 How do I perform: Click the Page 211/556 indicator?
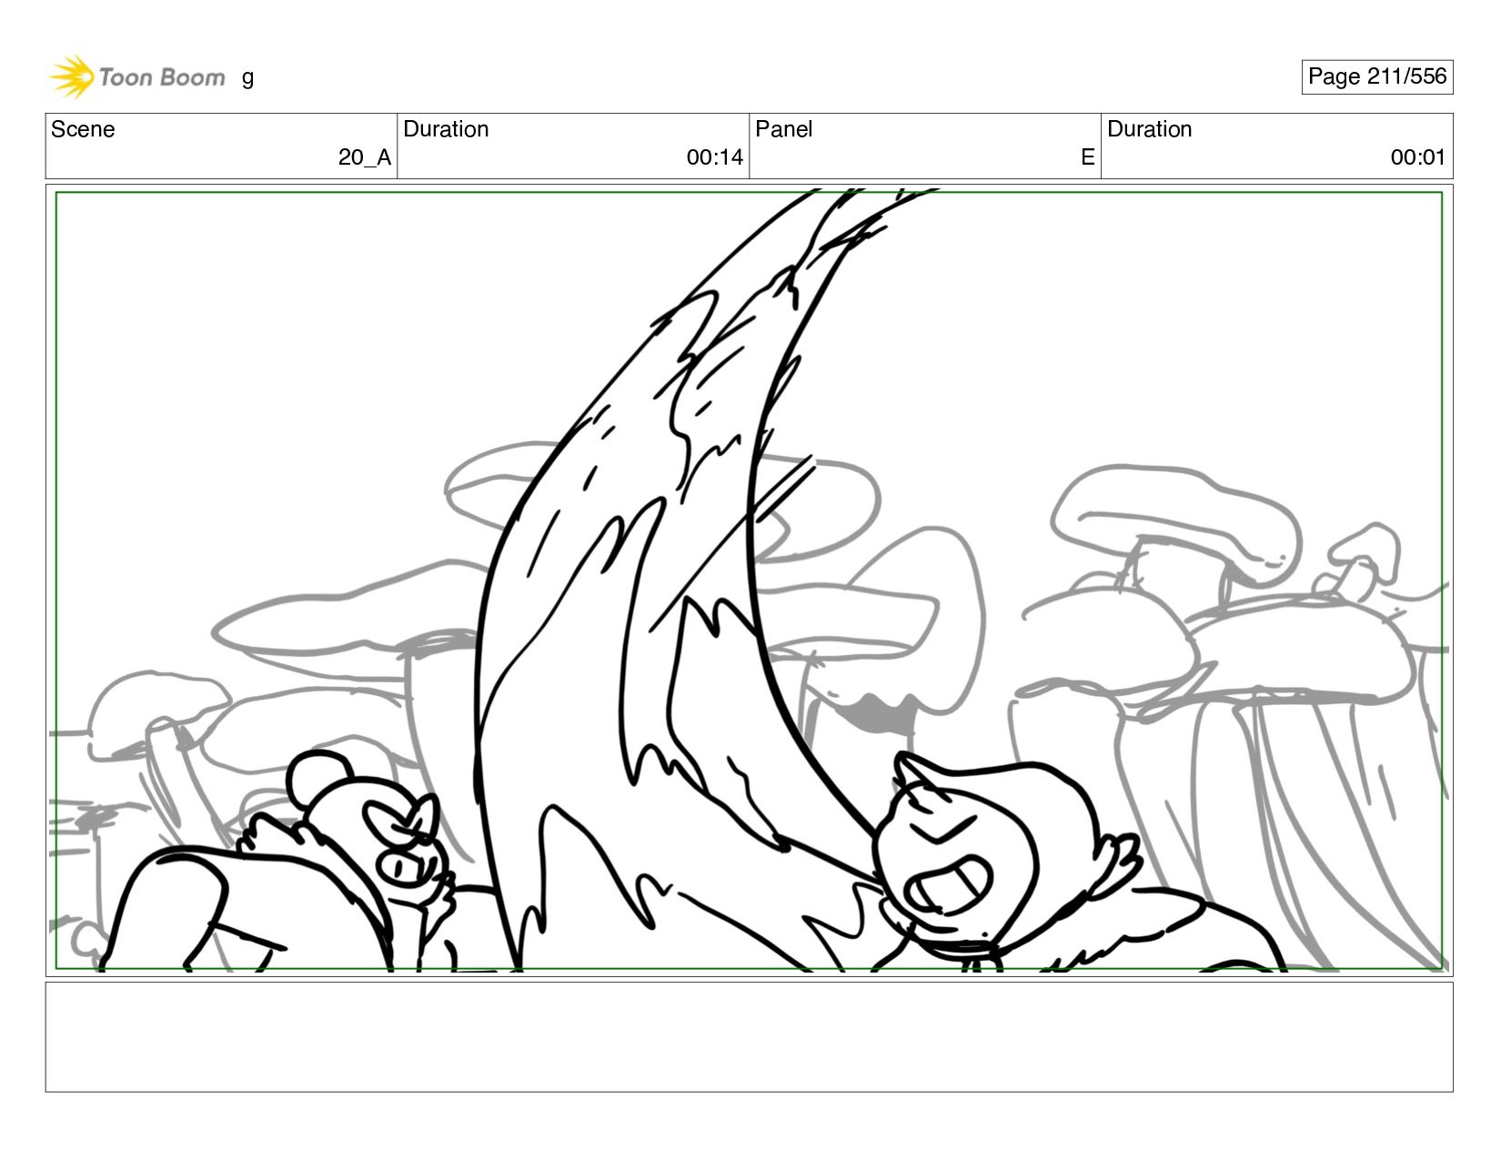(1376, 76)
